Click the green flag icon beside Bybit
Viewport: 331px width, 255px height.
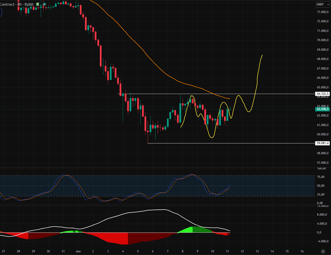click(38, 4)
